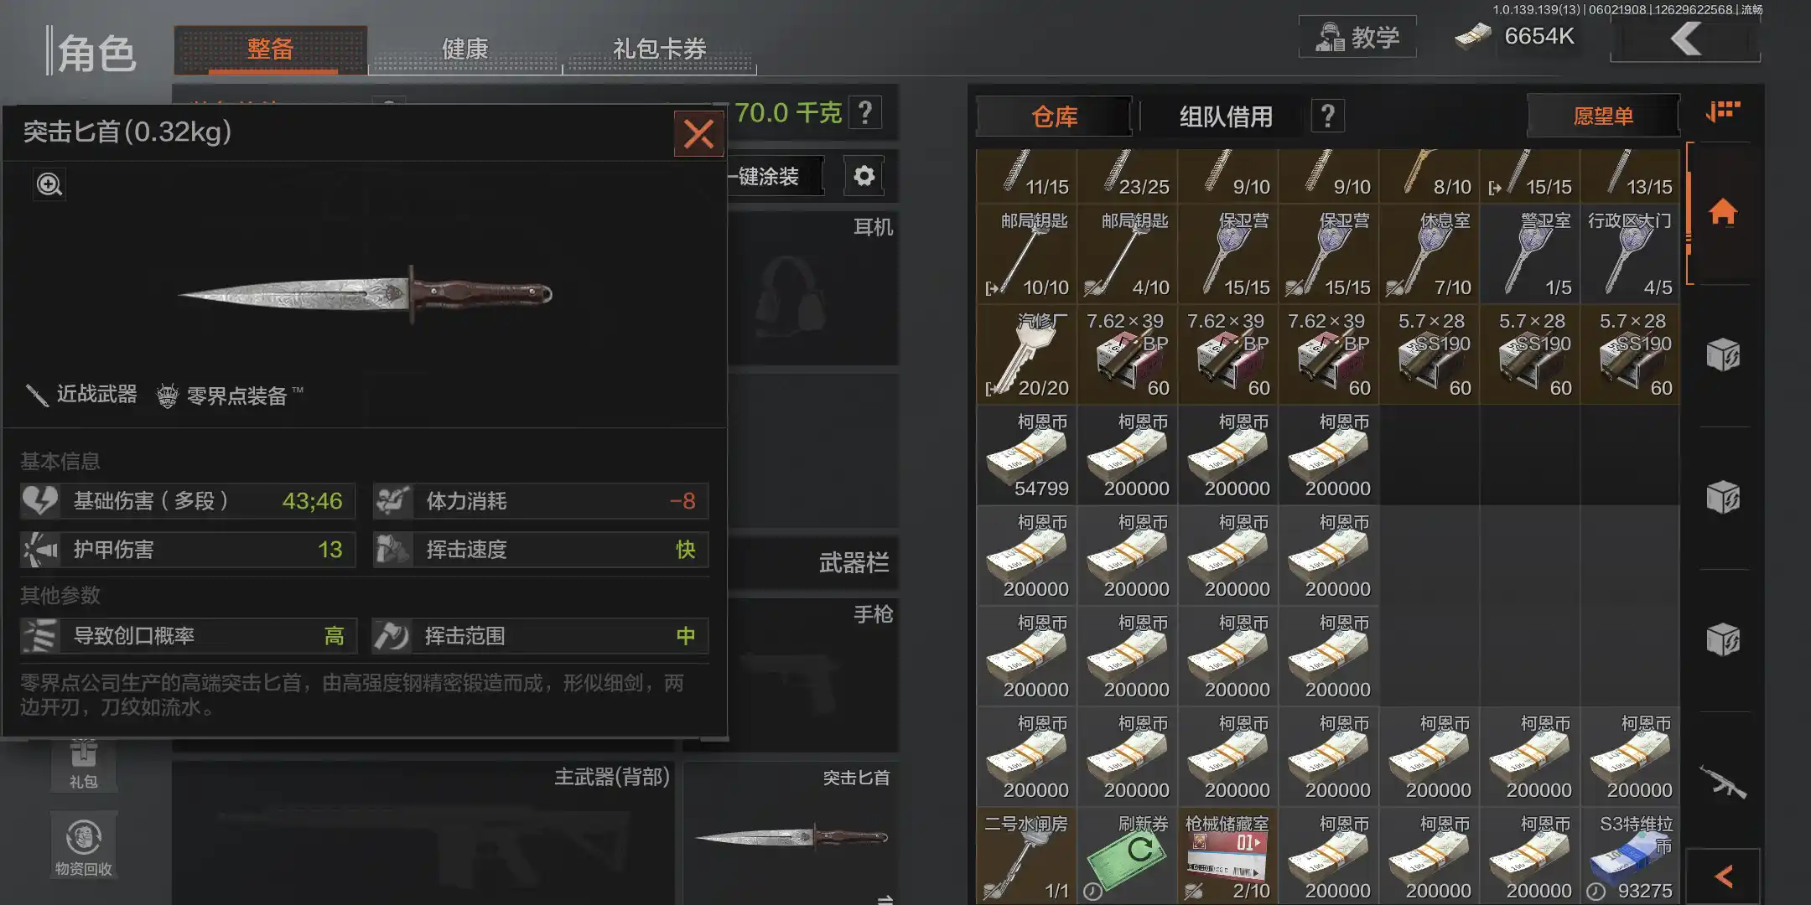Switch to the 礼包卡券 tab

tap(660, 49)
